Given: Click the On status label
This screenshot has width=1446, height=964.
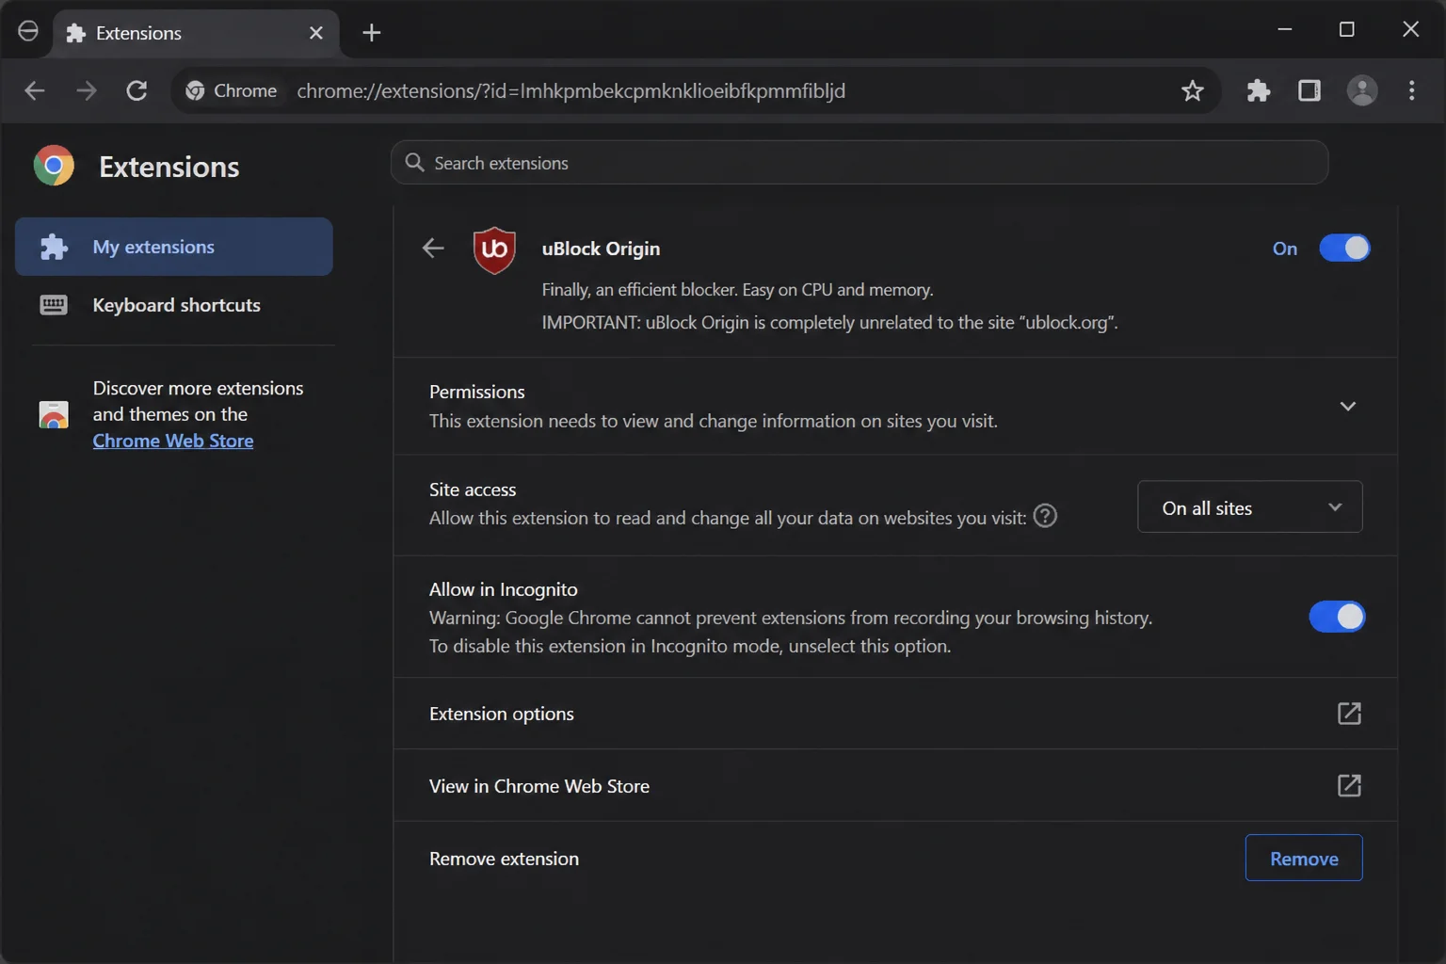Looking at the screenshot, I should point(1285,249).
